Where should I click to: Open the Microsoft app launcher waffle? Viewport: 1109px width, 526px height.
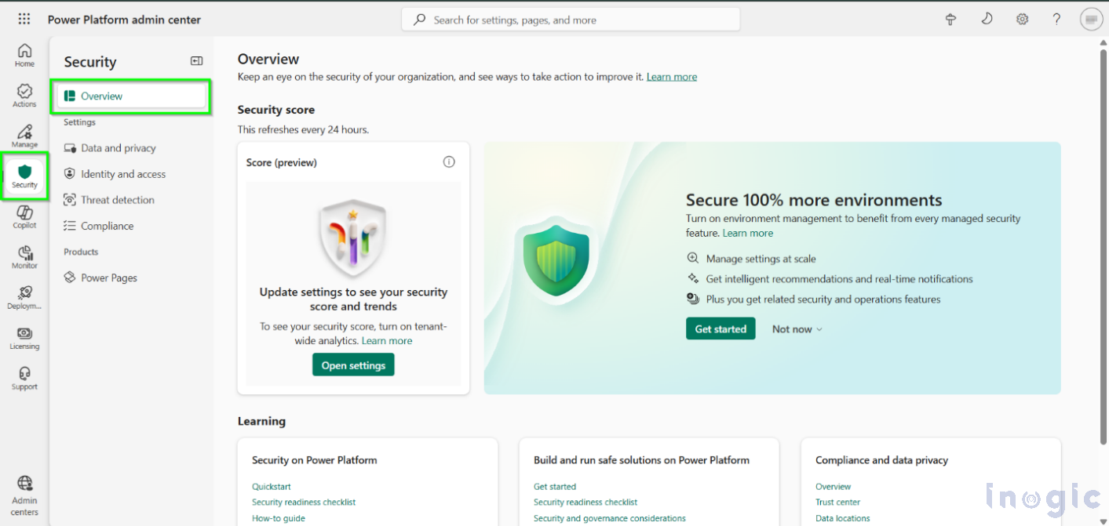(x=24, y=18)
